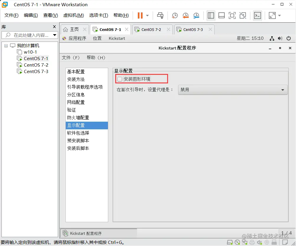Screen dimensions: 296x246
Task: Click the sound card status bar icon
Action: [x=259, y=242]
